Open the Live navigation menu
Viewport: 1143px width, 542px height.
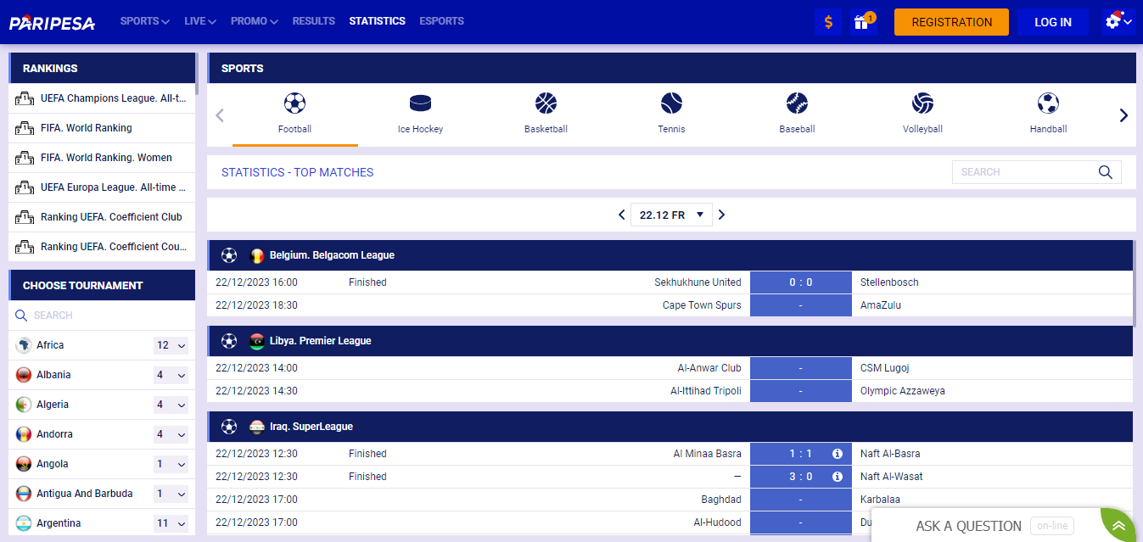coord(200,21)
